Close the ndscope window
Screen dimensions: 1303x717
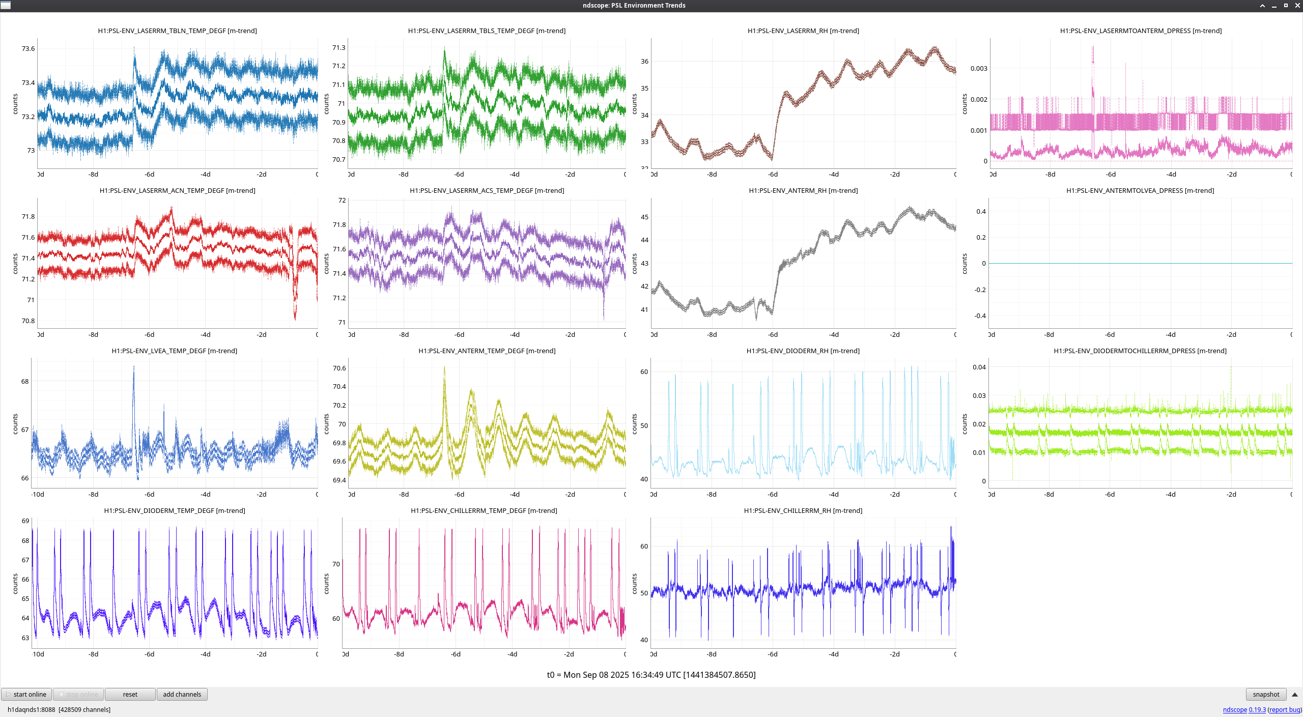(x=1297, y=6)
